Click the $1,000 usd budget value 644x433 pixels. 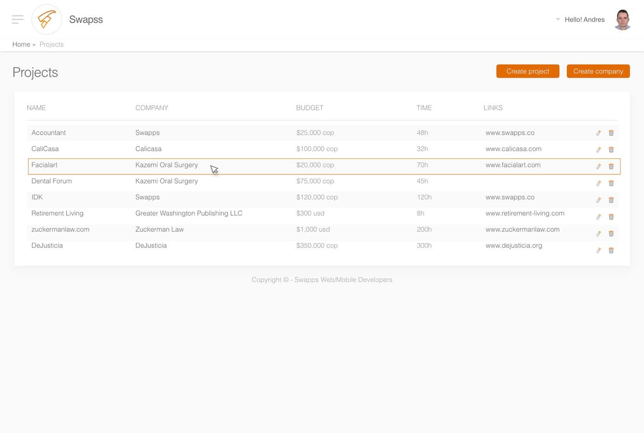313,229
